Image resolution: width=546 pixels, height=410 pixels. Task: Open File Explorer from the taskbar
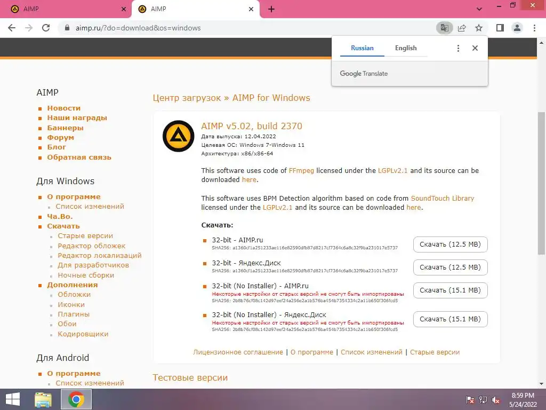(43, 399)
